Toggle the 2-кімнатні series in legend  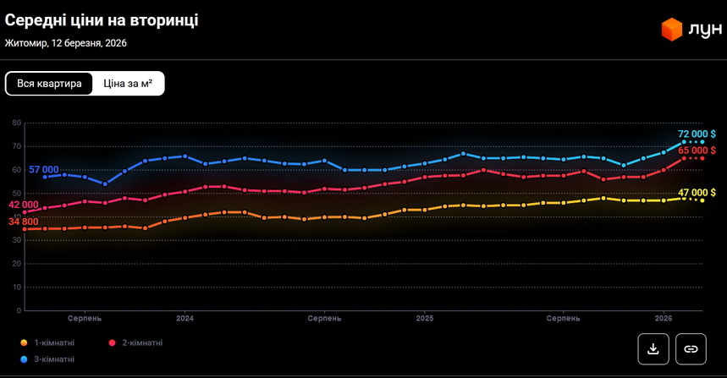tap(142, 342)
